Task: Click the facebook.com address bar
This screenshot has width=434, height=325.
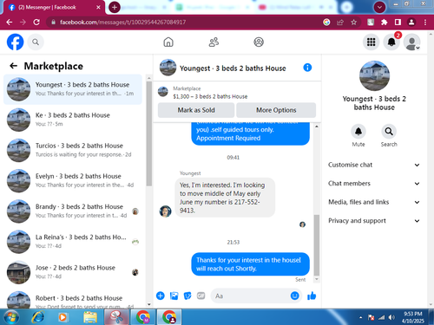Action: (x=185, y=23)
